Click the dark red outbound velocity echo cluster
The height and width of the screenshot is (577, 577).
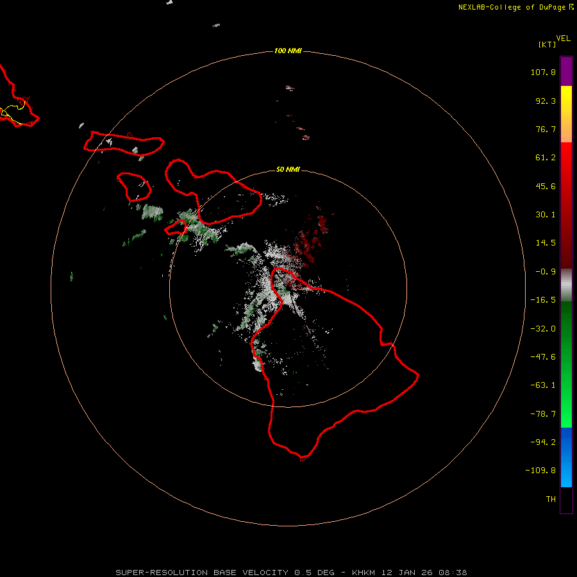click(x=311, y=239)
